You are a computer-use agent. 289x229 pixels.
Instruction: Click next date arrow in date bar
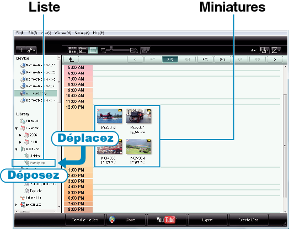[275, 60]
